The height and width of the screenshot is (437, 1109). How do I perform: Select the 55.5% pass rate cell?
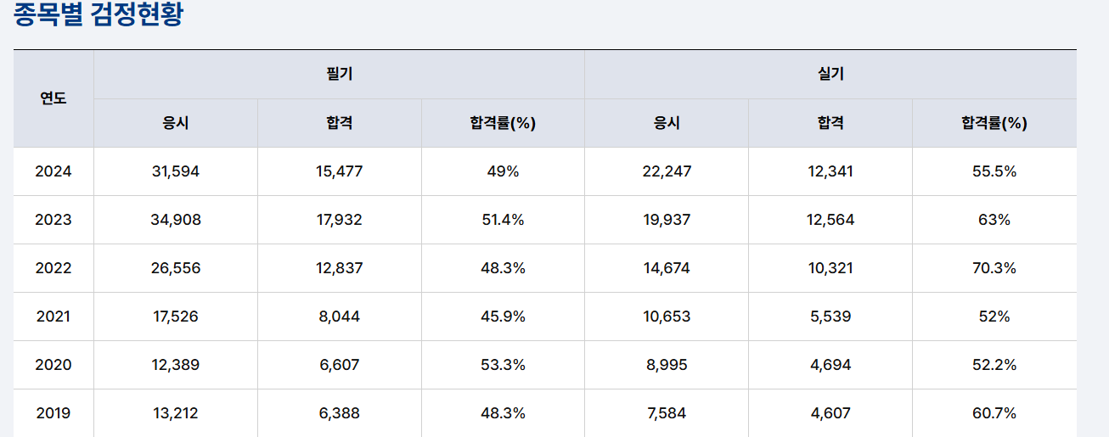pos(994,171)
